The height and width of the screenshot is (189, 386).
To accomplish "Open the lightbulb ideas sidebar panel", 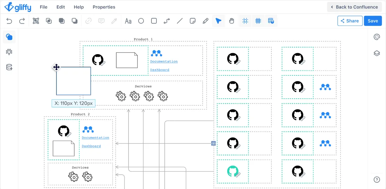I will [x=9, y=52].
